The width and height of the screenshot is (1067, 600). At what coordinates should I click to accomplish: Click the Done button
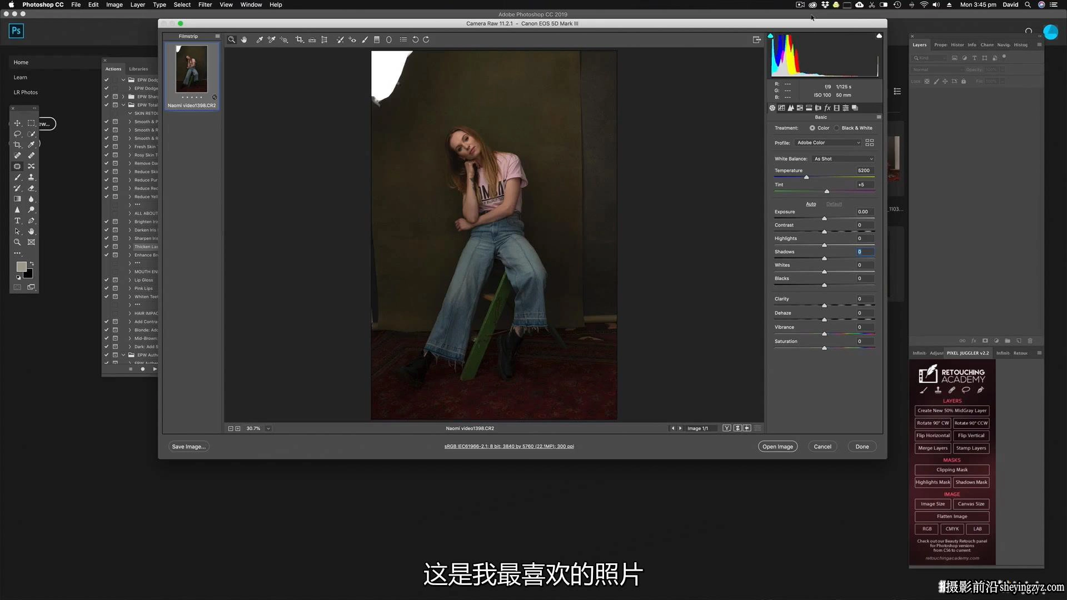862,447
